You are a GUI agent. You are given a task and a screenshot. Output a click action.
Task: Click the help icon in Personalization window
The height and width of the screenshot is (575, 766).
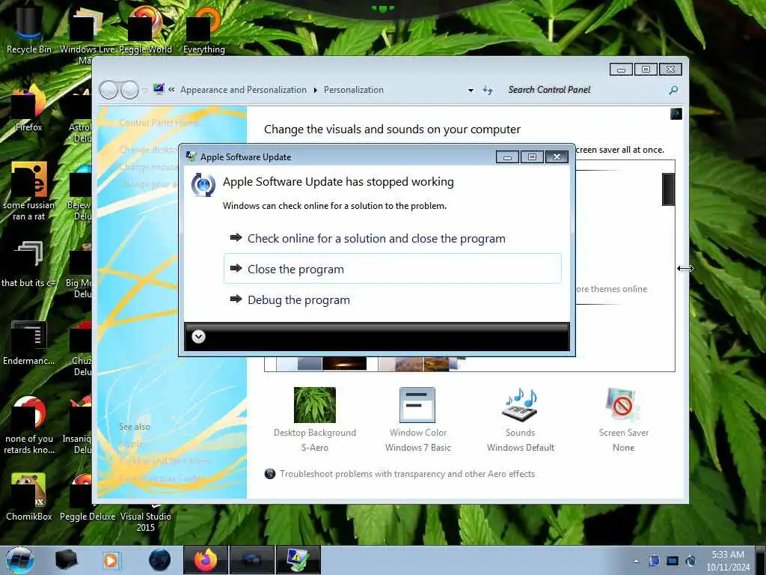(675, 114)
